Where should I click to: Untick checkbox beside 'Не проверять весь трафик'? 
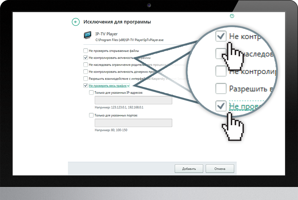[86, 86]
